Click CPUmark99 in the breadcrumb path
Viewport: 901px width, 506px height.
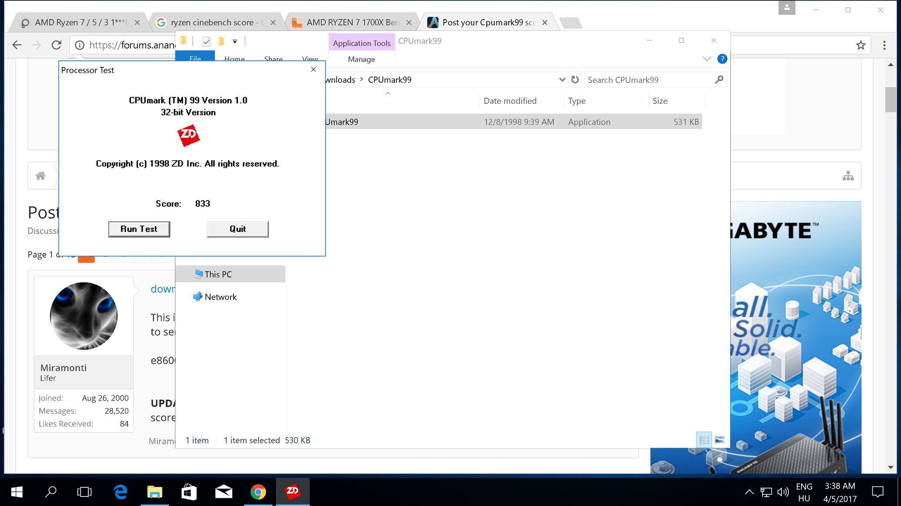[389, 79]
